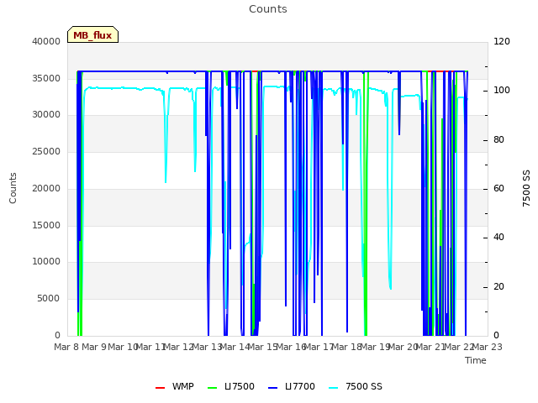Click the Time axis label

pyautogui.click(x=476, y=360)
